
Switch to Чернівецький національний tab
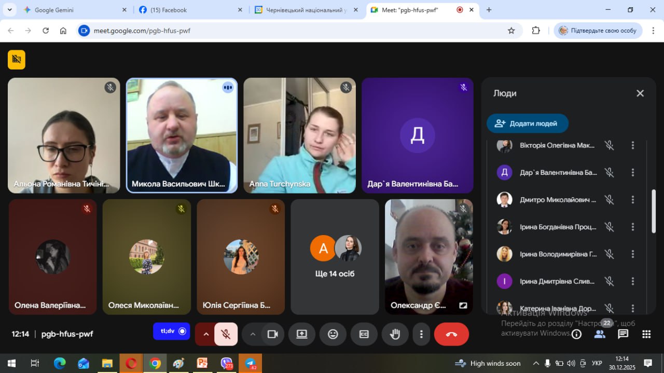(305, 10)
